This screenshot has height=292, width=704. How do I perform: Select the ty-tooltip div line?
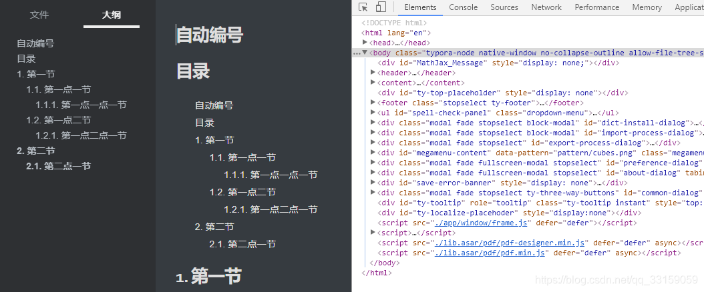point(540,203)
